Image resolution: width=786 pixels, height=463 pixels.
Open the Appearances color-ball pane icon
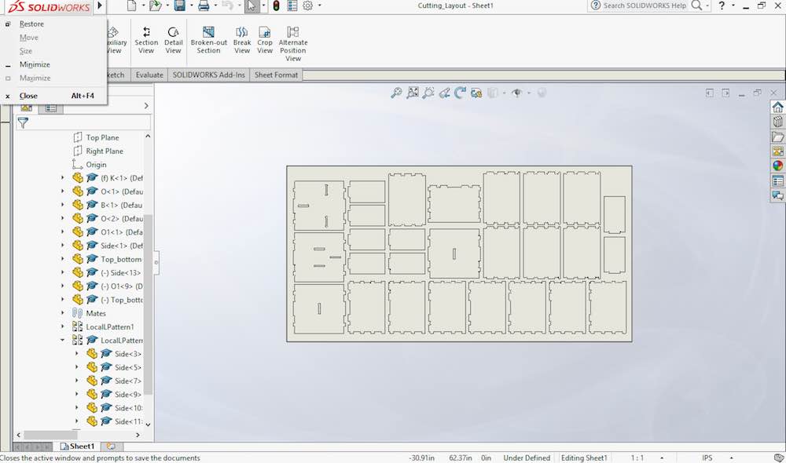coord(777,166)
